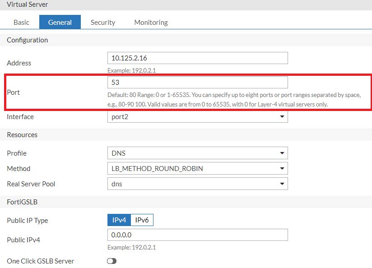Select the General tab
Image resolution: width=372 pixels, height=268 pixels.
point(60,22)
